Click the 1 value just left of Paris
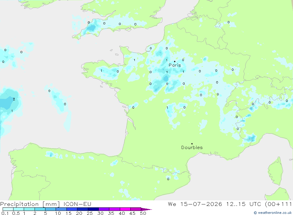 [x=167, y=60]
